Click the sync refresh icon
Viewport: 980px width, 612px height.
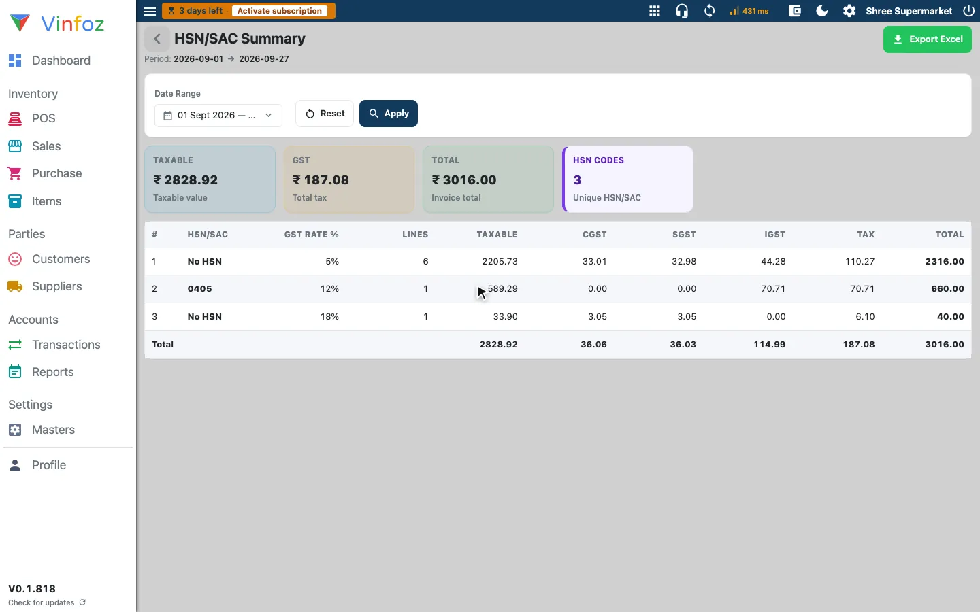tap(709, 11)
